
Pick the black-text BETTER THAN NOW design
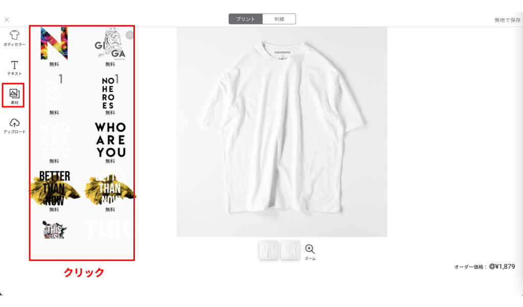pos(54,189)
